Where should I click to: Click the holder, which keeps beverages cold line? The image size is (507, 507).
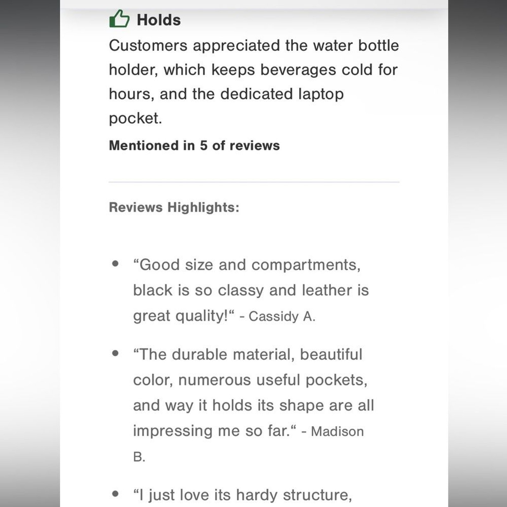tap(253, 70)
